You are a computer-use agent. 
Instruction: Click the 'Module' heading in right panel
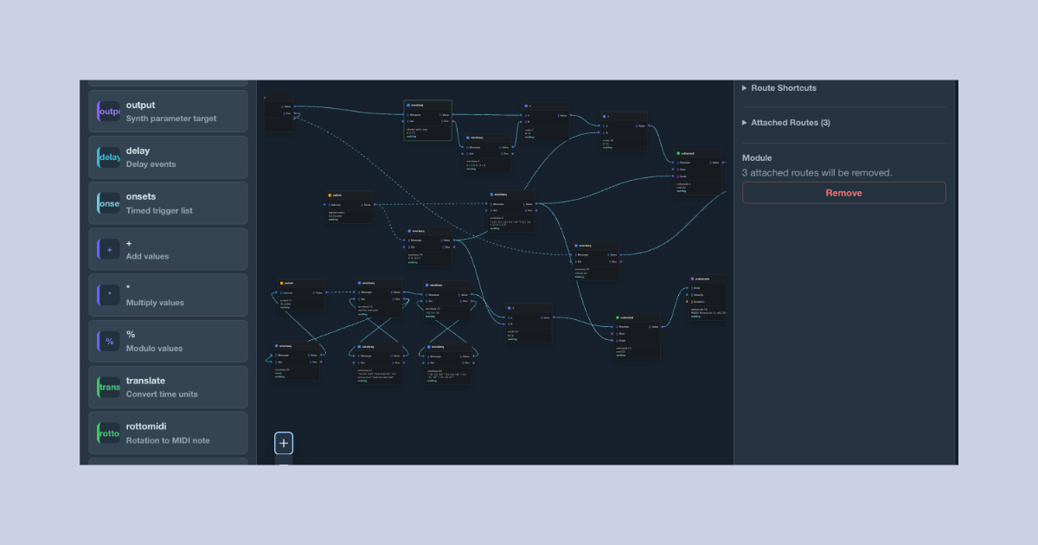[x=757, y=158]
